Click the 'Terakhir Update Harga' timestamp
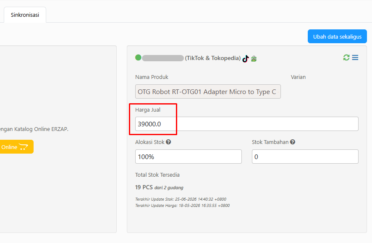The height and width of the screenshot is (243, 372). [x=183, y=206]
